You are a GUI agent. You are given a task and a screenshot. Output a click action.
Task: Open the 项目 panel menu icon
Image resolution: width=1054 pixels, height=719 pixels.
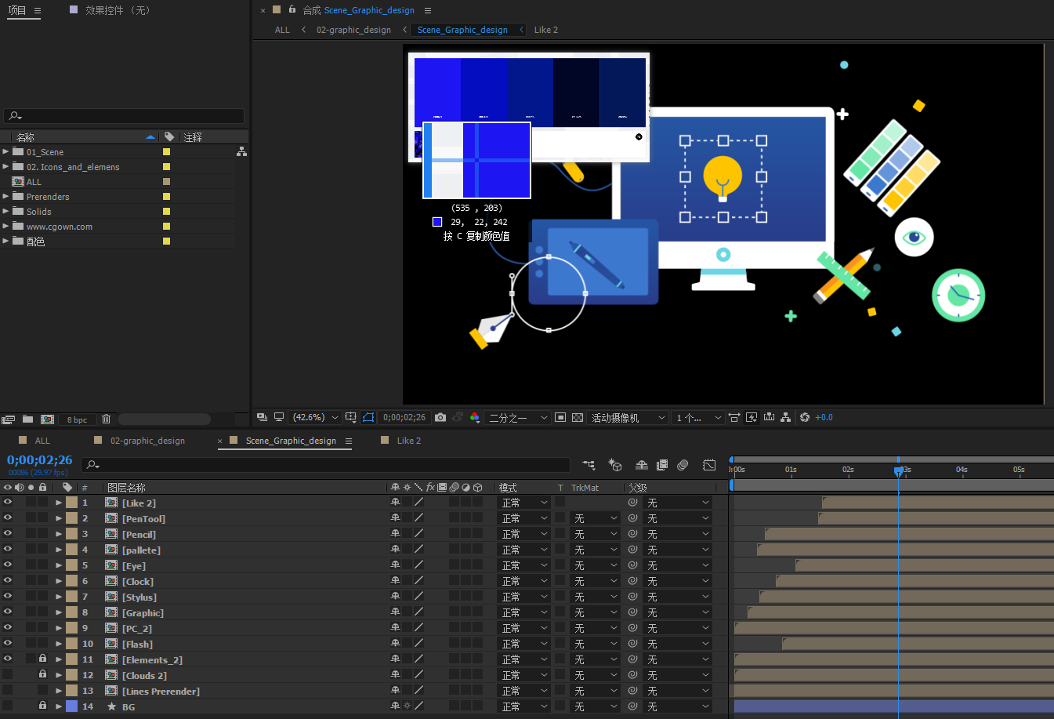(x=37, y=10)
